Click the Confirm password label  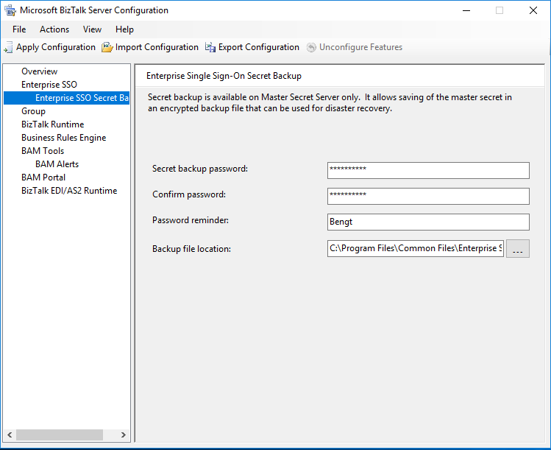point(189,194)
